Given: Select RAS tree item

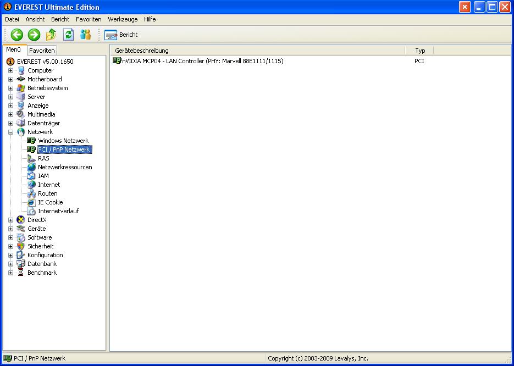Looking at the screenshot, I should [43, 159].
